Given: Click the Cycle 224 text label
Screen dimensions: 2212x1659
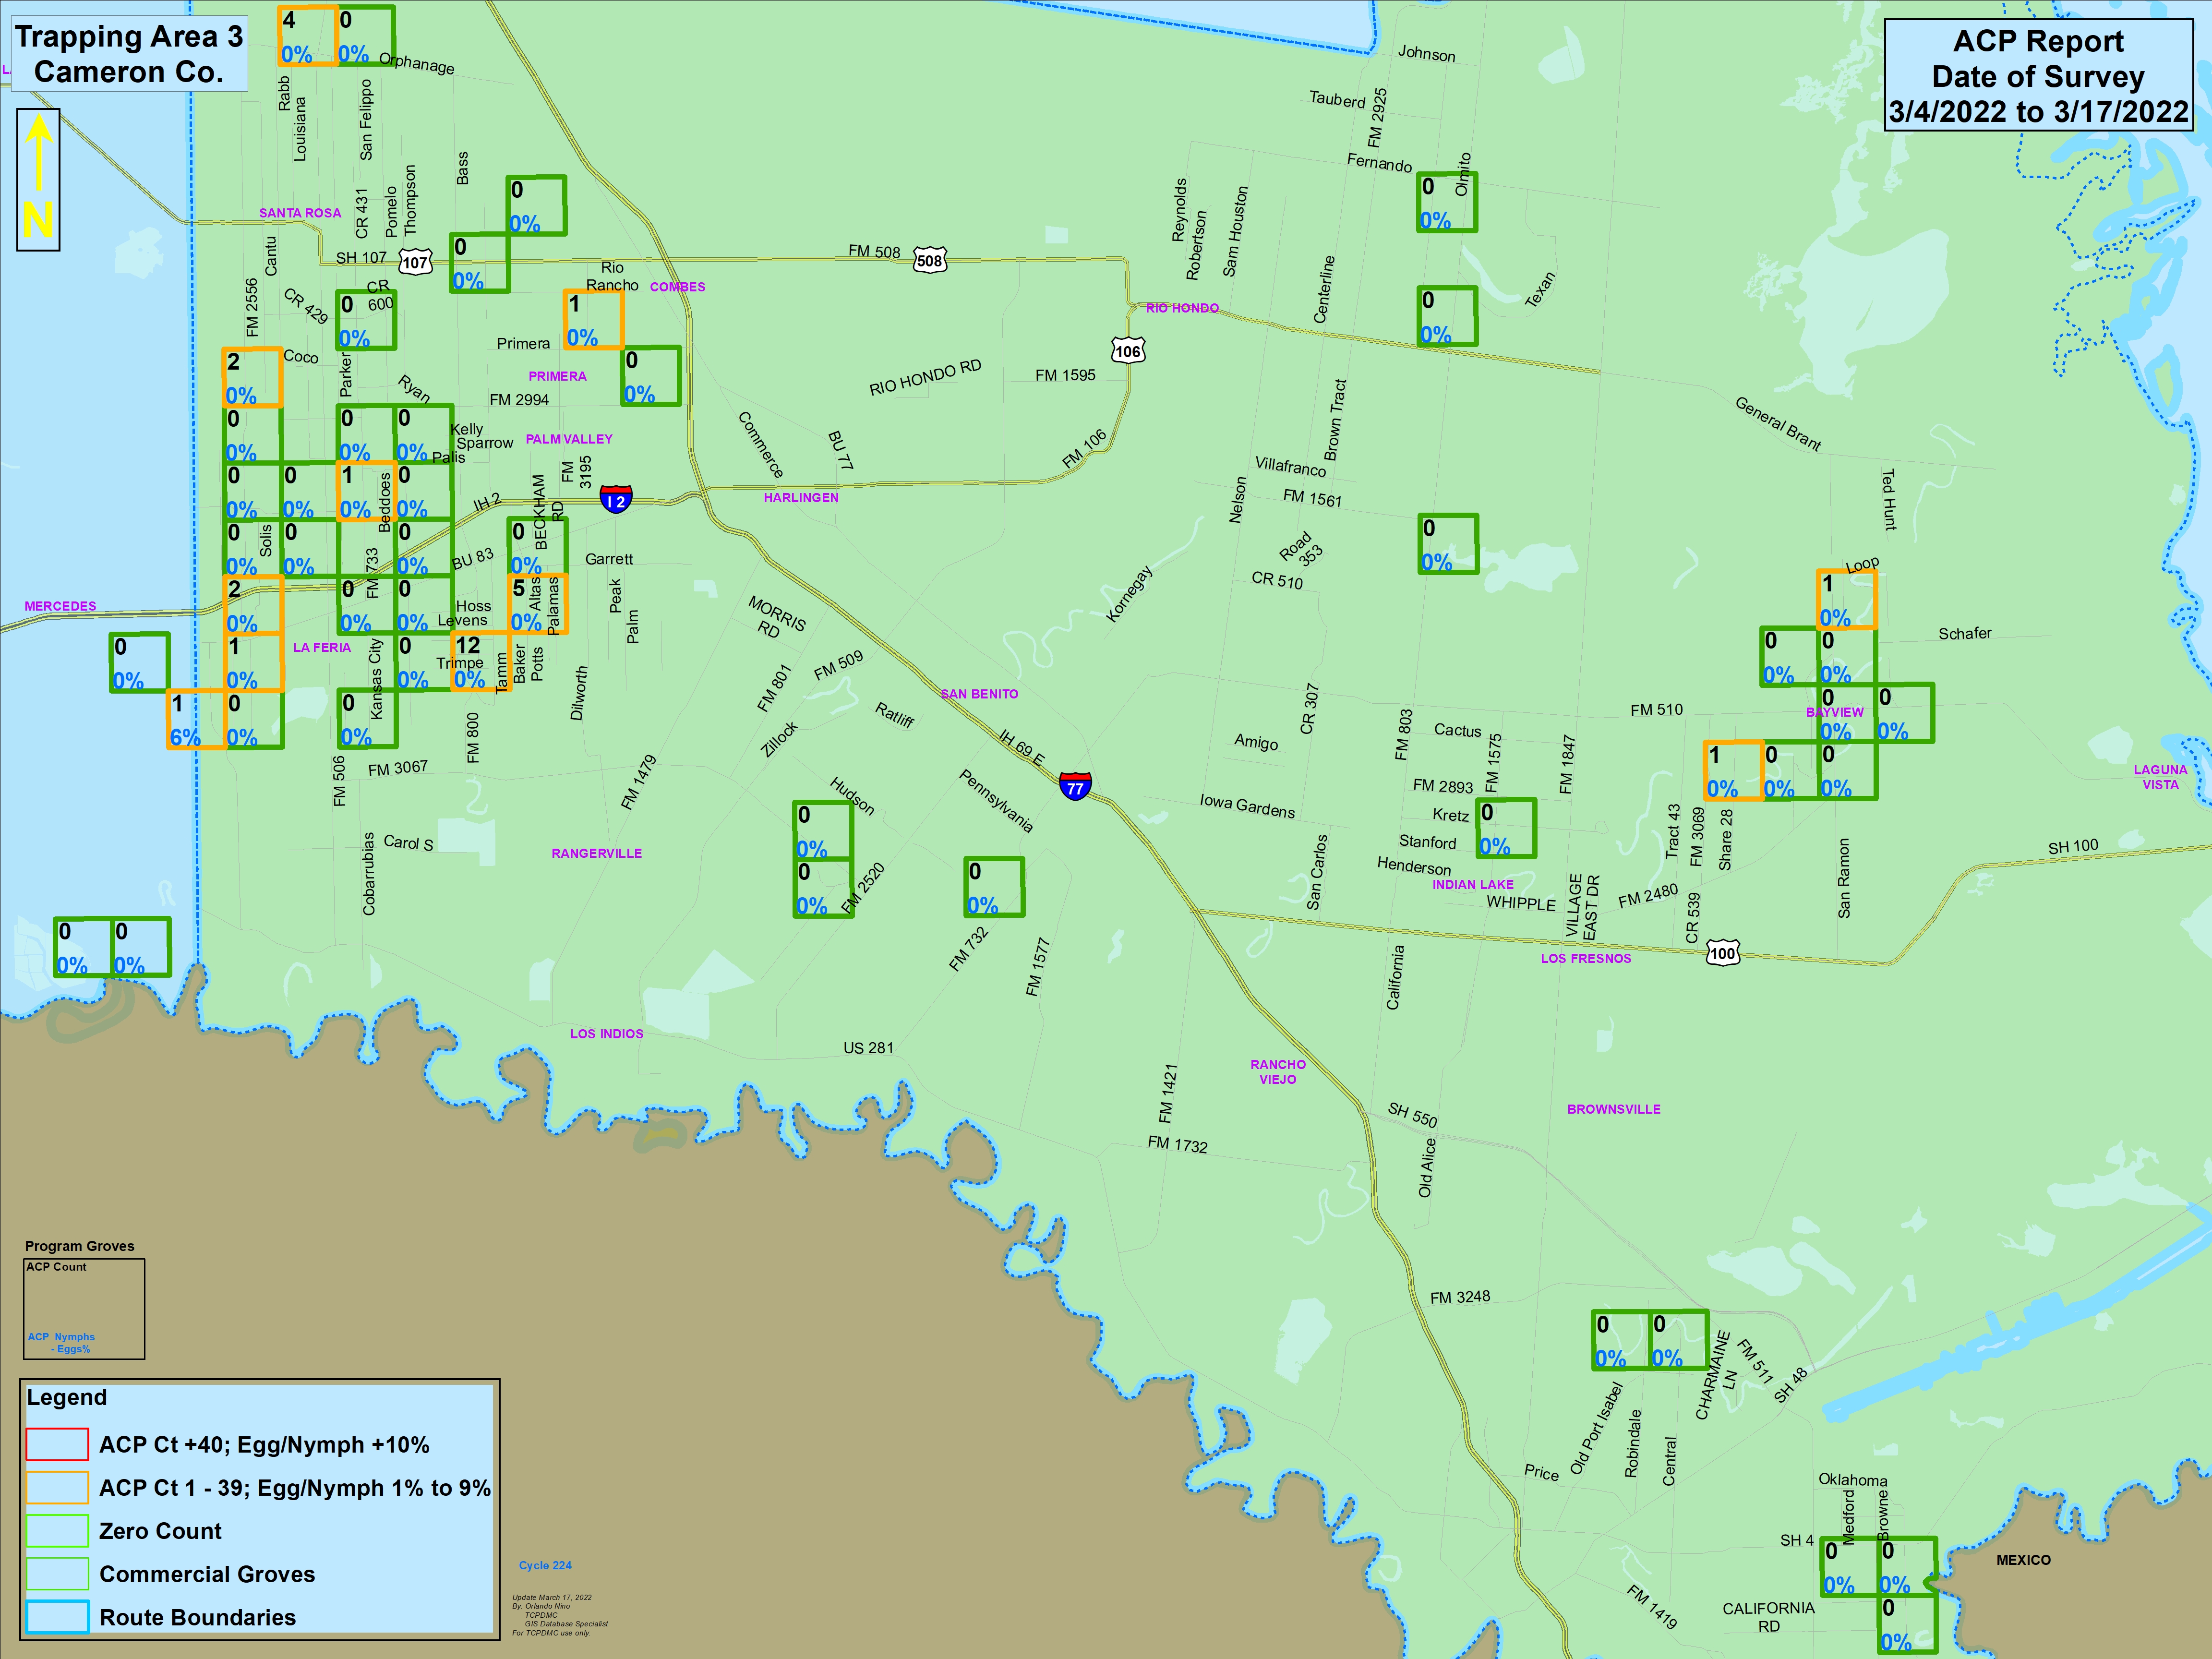Looking at the screenshot, I should [x=545, y=1565].
